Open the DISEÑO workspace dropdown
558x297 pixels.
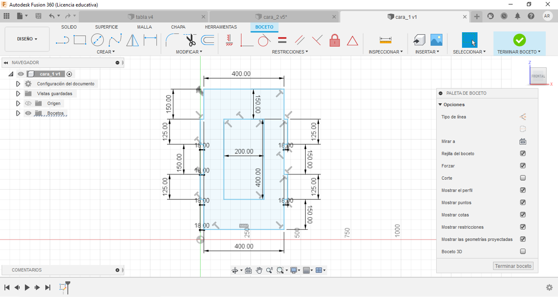(27, 39)
